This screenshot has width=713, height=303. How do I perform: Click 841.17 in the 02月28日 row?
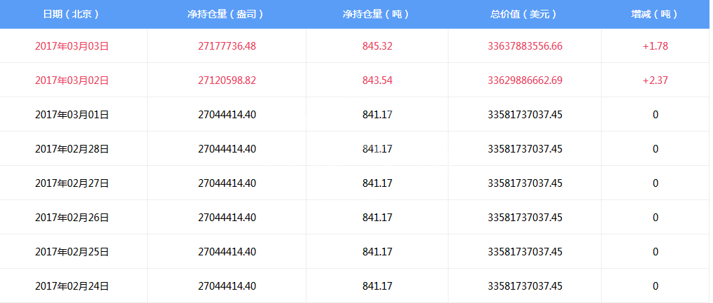(377, 149)
